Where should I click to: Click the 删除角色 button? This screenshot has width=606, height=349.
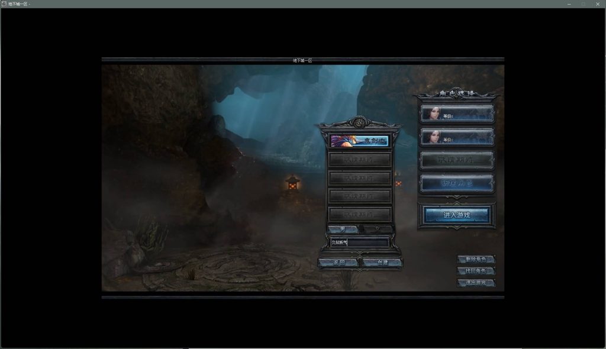tap(476, 259)
